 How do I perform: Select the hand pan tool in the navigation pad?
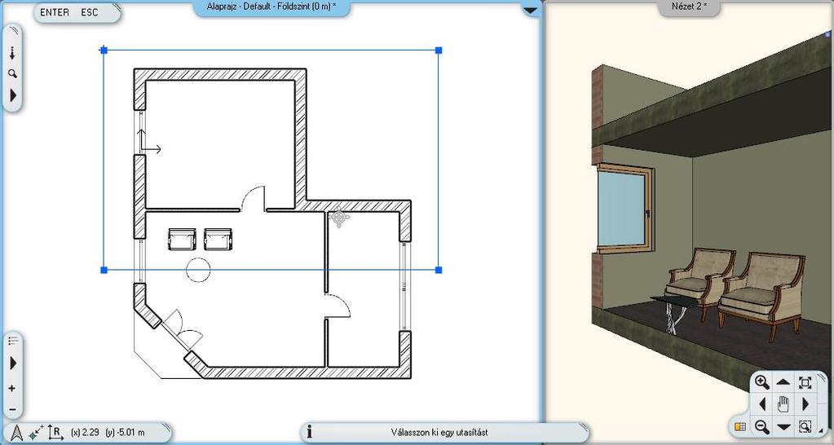783,404
